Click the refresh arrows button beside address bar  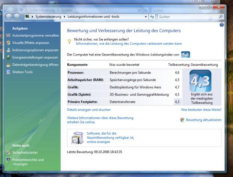(x=152, y=16)
